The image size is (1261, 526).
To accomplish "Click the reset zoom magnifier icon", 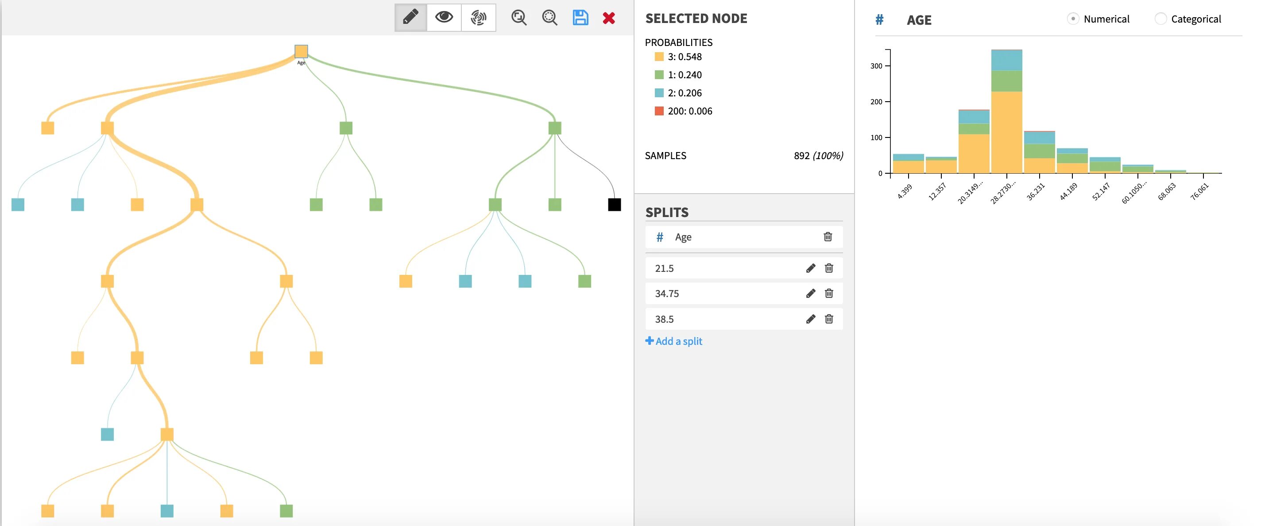I will coord(550,18).
